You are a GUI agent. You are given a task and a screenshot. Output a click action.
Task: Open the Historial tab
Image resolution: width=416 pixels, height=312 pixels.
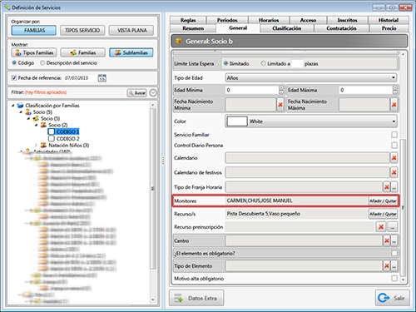(389, 20)
